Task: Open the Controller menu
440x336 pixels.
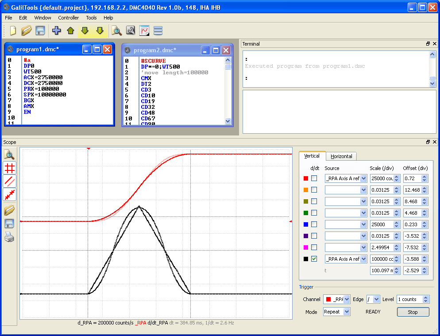Action: (68, 18)
